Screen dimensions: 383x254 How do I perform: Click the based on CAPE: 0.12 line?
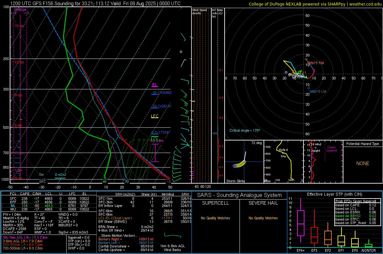356,205
